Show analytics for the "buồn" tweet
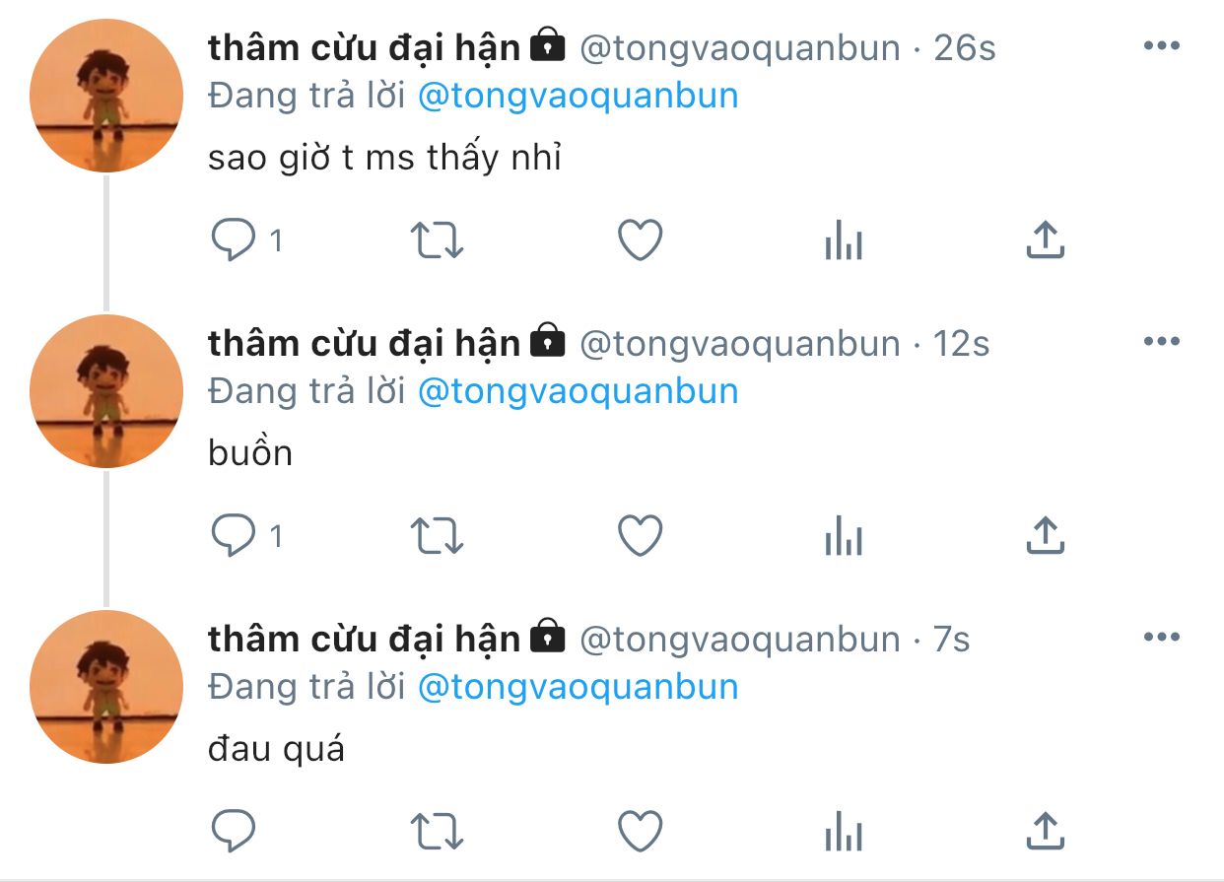The width and height of the screenshot is (1224, 882). [844, 536]
